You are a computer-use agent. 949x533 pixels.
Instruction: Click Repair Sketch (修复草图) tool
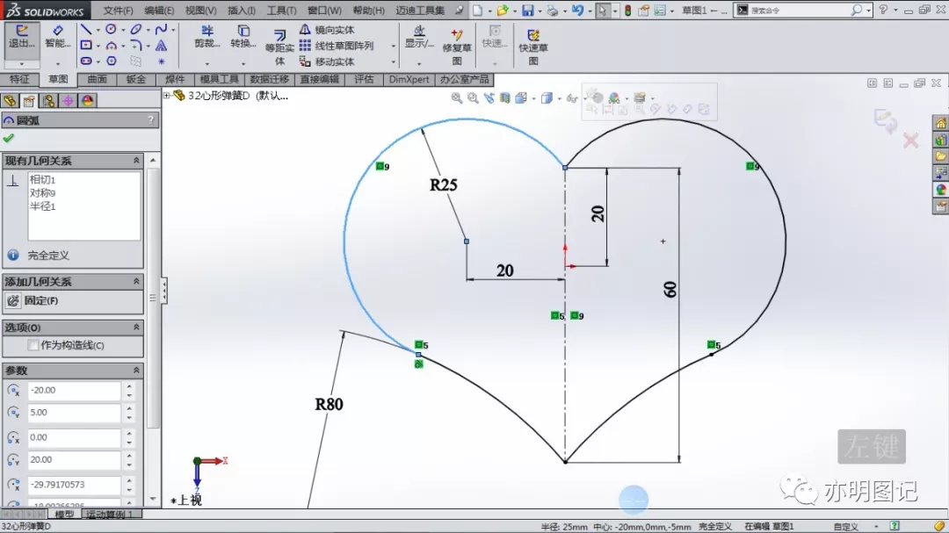tap(457, 46)
